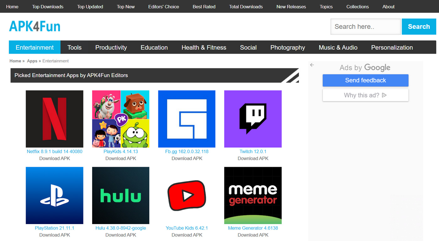
Task: Open Total Downloads in the top menu
Action: pos(246,7)
